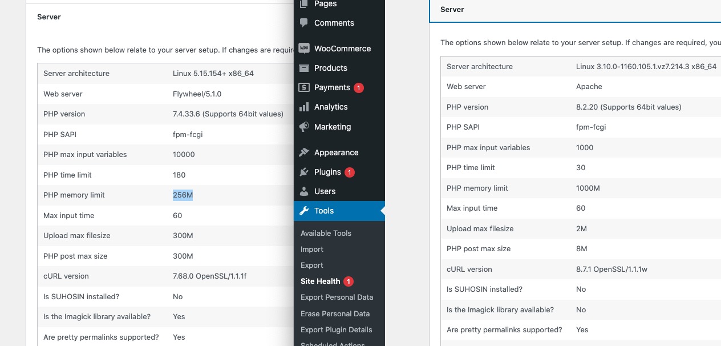This screenshot has width=721, height=346.
Task: Click the WooCommerce logo icon
Action: tap(304, 49)
